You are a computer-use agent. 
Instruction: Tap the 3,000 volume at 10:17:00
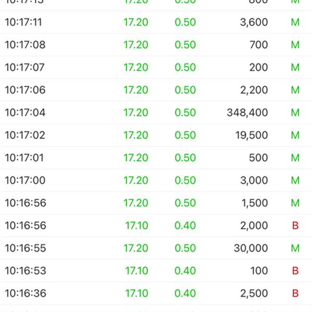[254, 180]
